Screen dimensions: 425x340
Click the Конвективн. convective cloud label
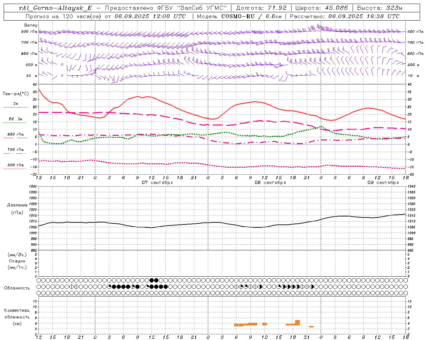click(x=17, y=310)
